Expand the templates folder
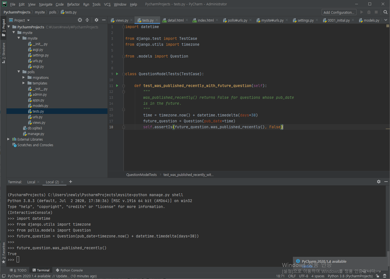Screen dimensions: 390x279 24,83
